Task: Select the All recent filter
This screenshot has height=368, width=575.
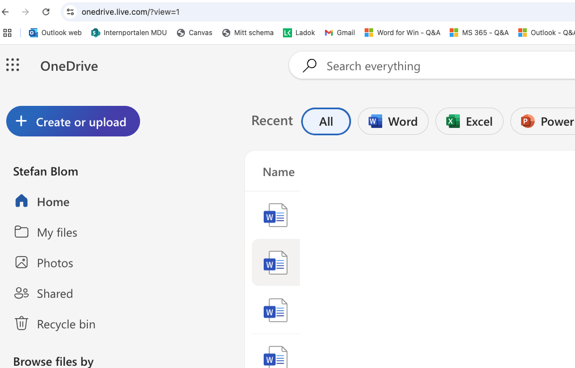Action: (x=326, y=121)
